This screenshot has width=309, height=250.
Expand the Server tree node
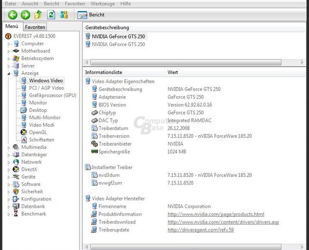[x=8, y=66]
